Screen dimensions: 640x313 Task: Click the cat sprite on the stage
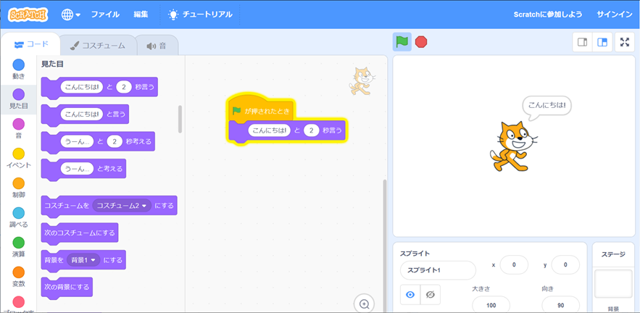coord(513,146)
